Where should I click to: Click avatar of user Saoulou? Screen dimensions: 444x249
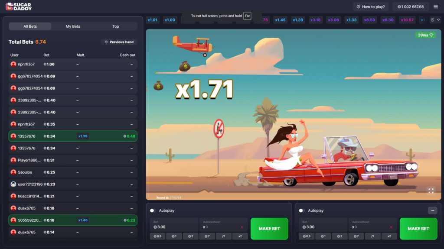pos(13,172)
